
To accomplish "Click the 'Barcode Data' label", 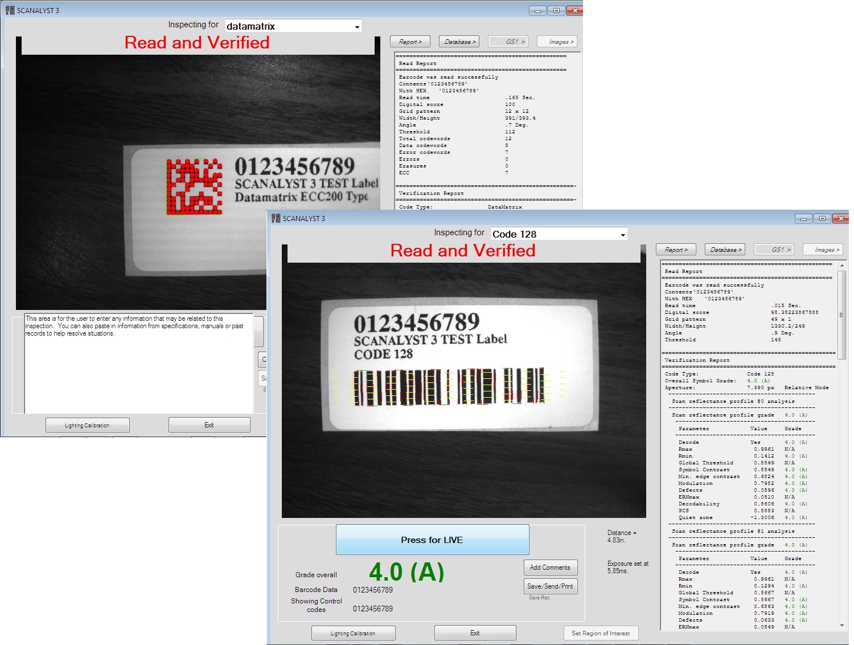I will tap(316, 590).
